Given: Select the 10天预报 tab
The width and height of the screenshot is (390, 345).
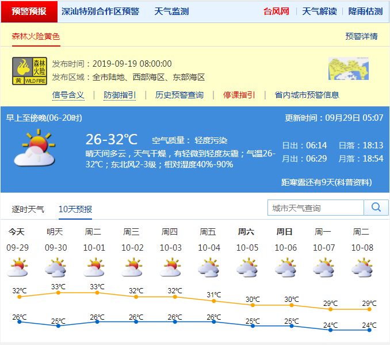Looking at the screenshot, I should pos(75,209).
